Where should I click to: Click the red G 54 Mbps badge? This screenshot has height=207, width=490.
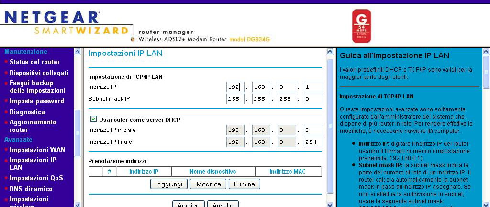pyautogui.click(x=362, y=26)
